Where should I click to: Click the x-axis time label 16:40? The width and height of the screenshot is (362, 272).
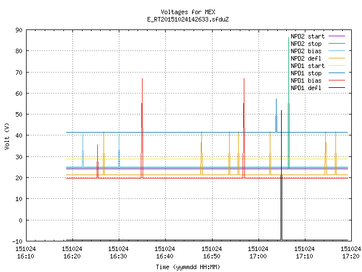click(165, 257)
